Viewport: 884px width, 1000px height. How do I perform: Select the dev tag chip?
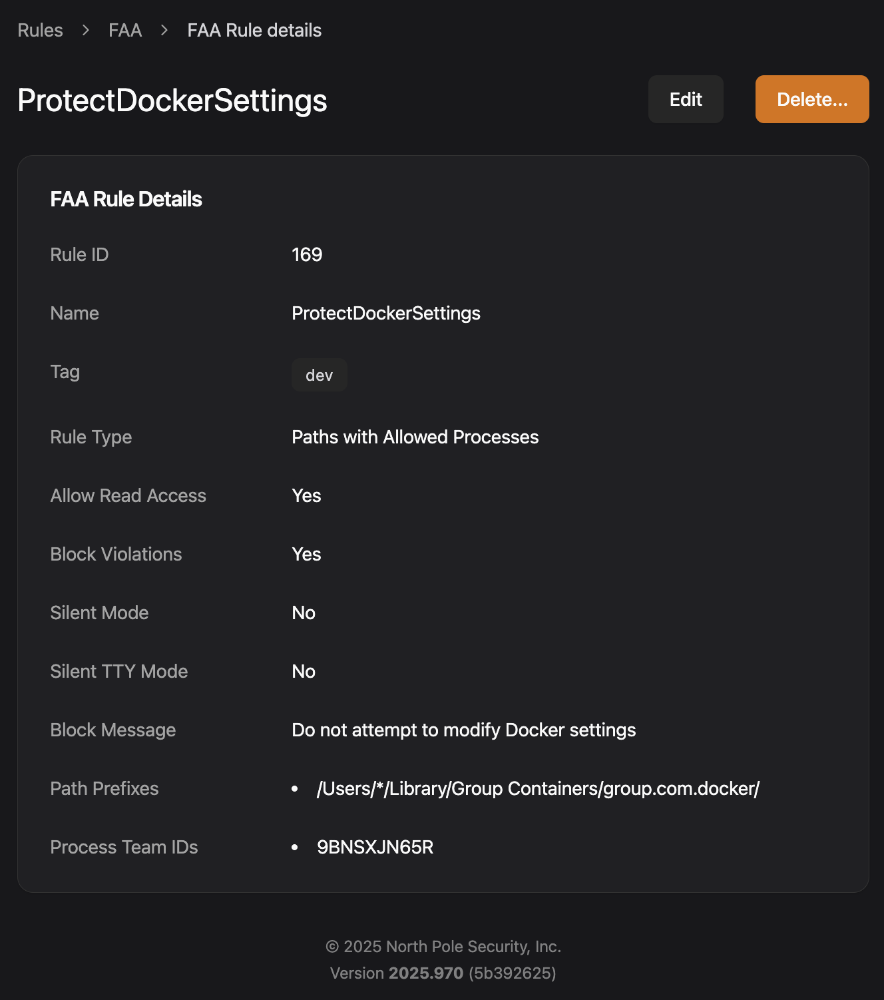click(x=319, y=375)
